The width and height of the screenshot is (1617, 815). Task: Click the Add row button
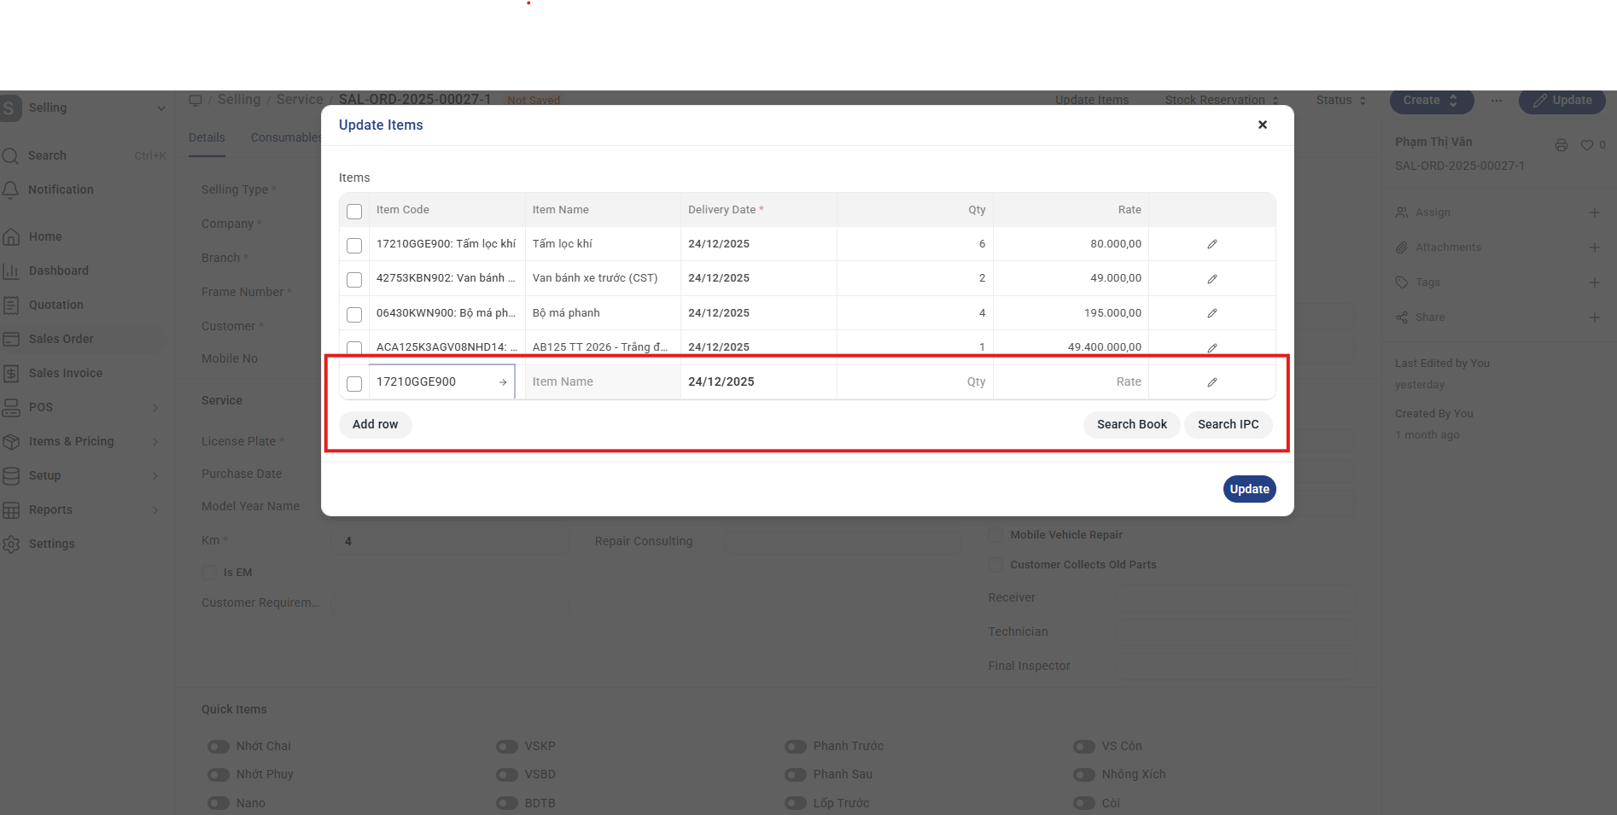click(x=375, y=424)
